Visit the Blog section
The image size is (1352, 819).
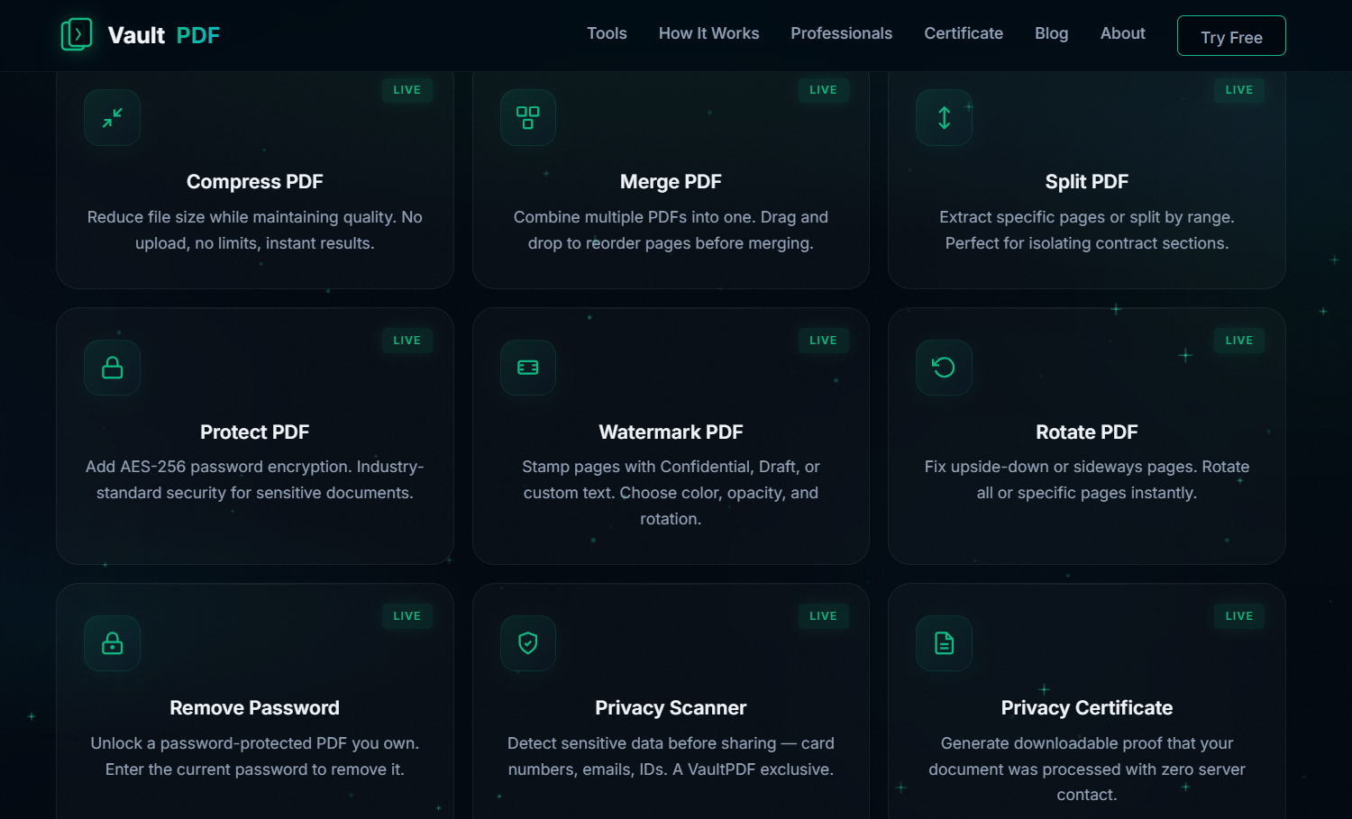click(x=1051, y=33)
